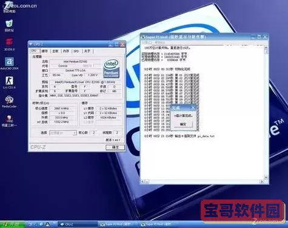
Task: Click the Super PI horizontal scrollbar right arrow
Action: 261,181
